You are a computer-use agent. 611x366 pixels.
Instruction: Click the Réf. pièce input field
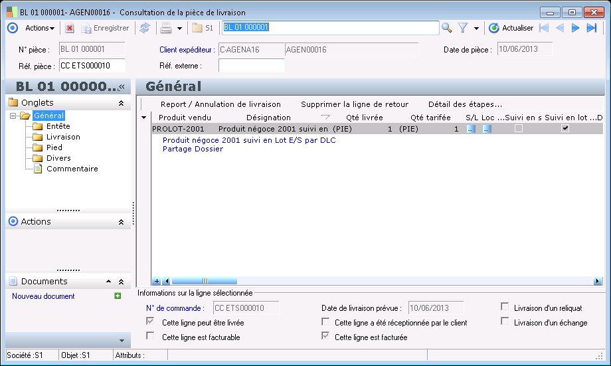pyautogui.click(x=92, y=66)
